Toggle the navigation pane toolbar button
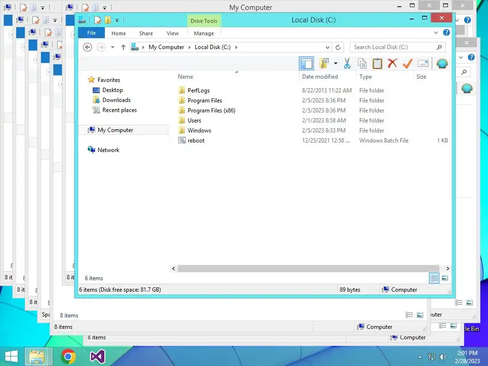This screenshot has height=366, width=488. point(306,63)
